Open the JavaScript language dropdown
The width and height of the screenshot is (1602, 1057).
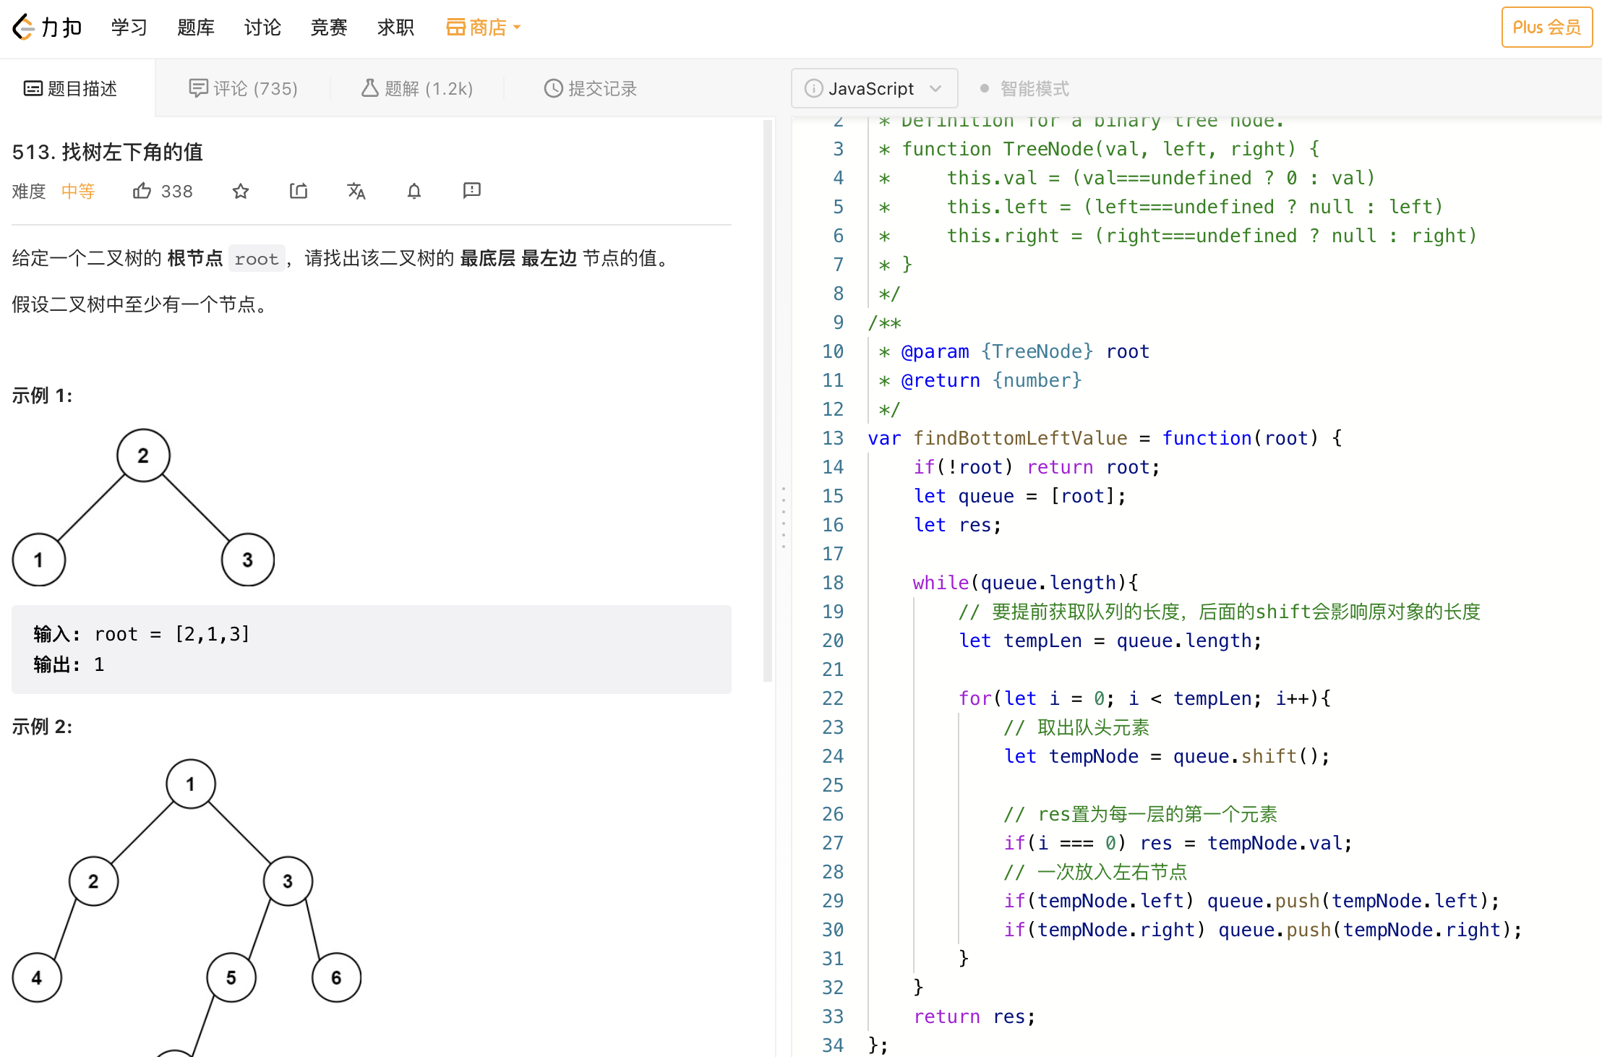[x=875, y=88]
